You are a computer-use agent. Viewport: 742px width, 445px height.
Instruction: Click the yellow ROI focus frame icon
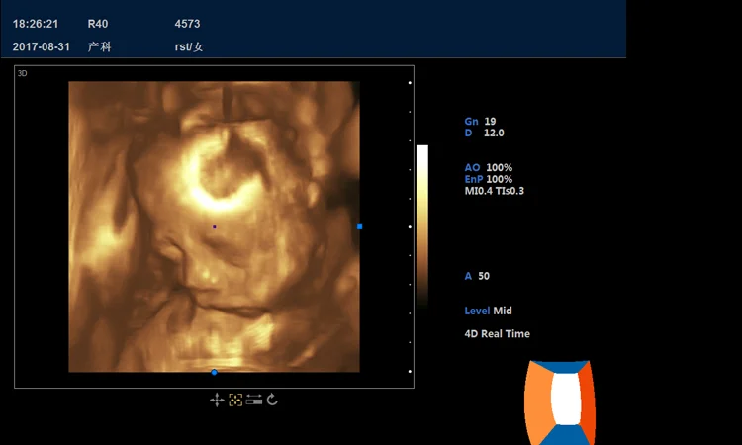235,400
